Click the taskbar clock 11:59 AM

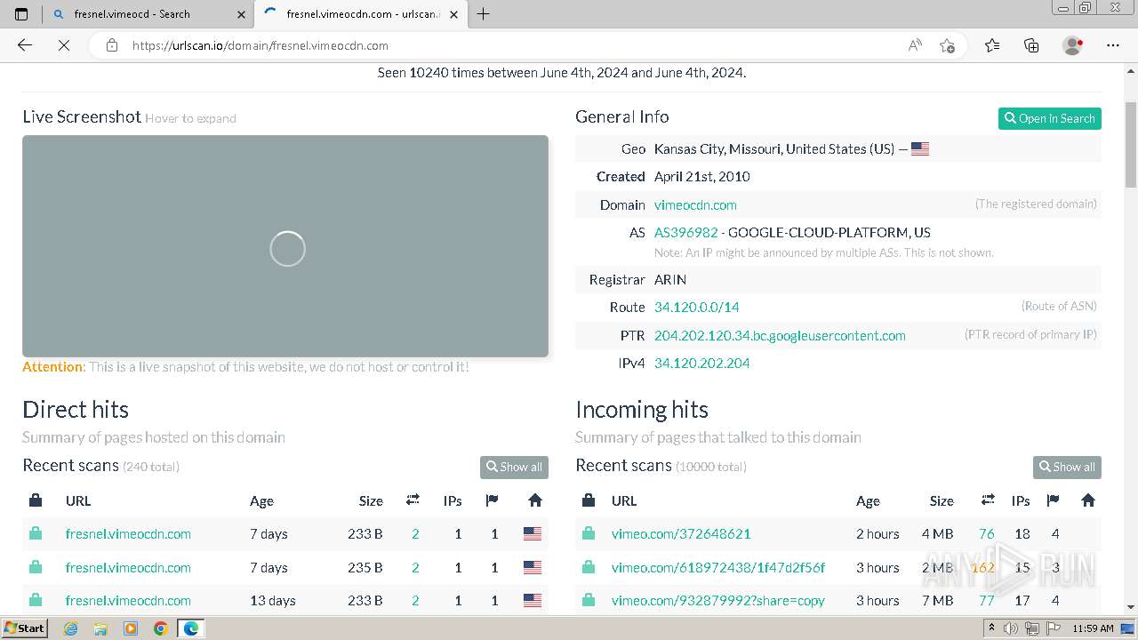click(x=1093, y=628)
